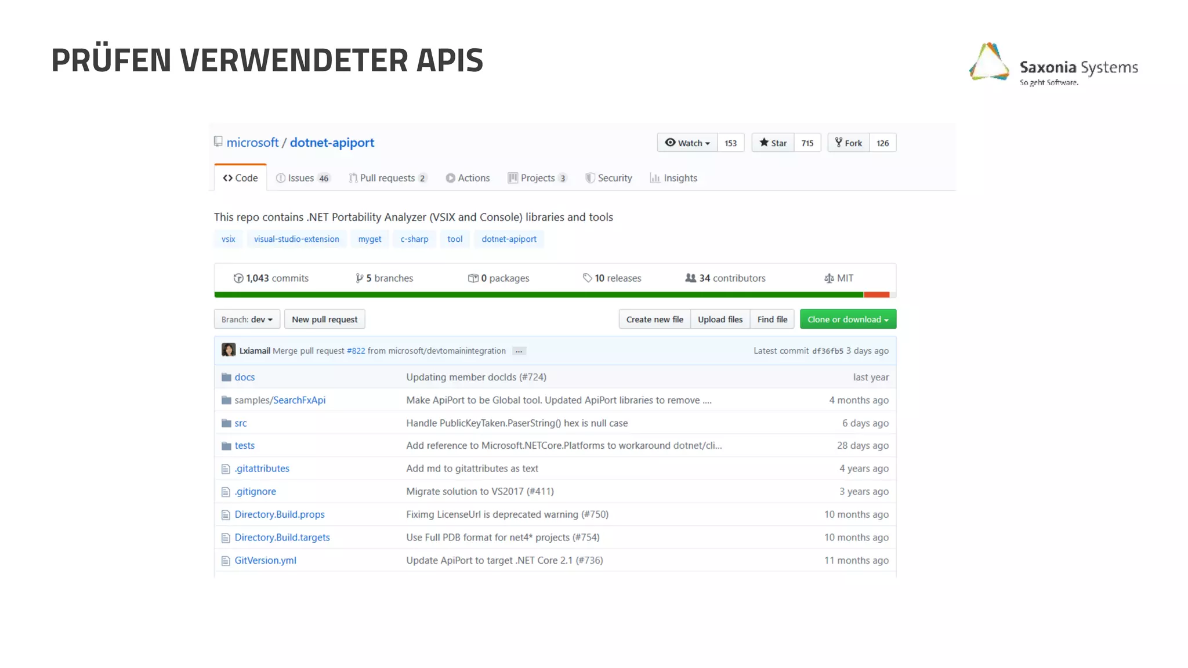Open the dotnet-apiport repository link

[332, 143]
